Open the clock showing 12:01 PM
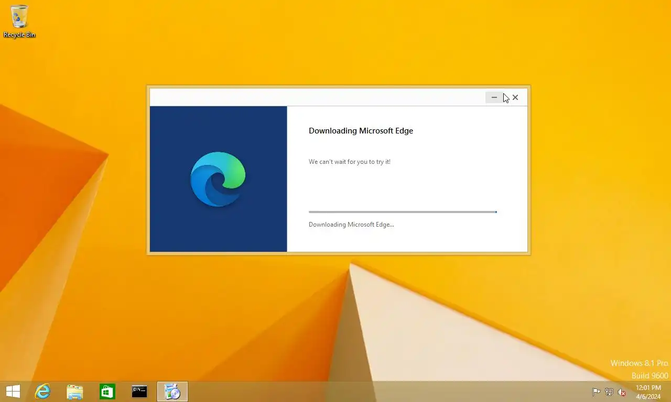This screenshot has height=402, width=671. click(x=648, y=392)
